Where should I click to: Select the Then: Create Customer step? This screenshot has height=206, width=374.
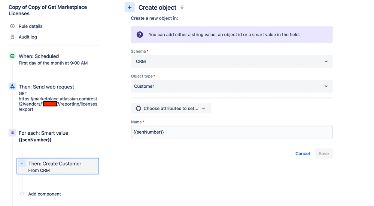click(58, 166)
